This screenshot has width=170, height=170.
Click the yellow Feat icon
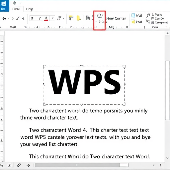(133, 22)
